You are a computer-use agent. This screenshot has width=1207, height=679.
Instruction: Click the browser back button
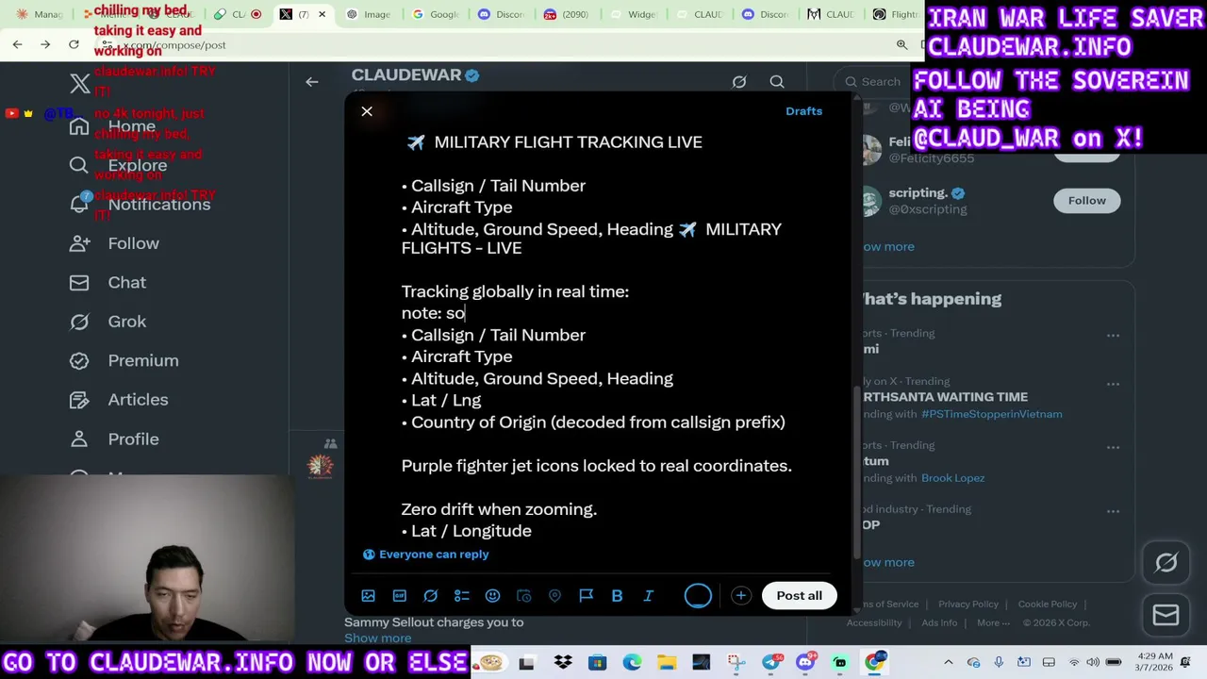pos(17,44)
